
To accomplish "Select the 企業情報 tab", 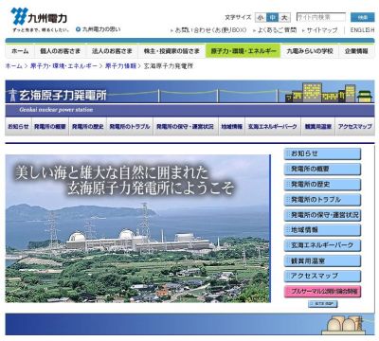I will [x=356, y=51].
